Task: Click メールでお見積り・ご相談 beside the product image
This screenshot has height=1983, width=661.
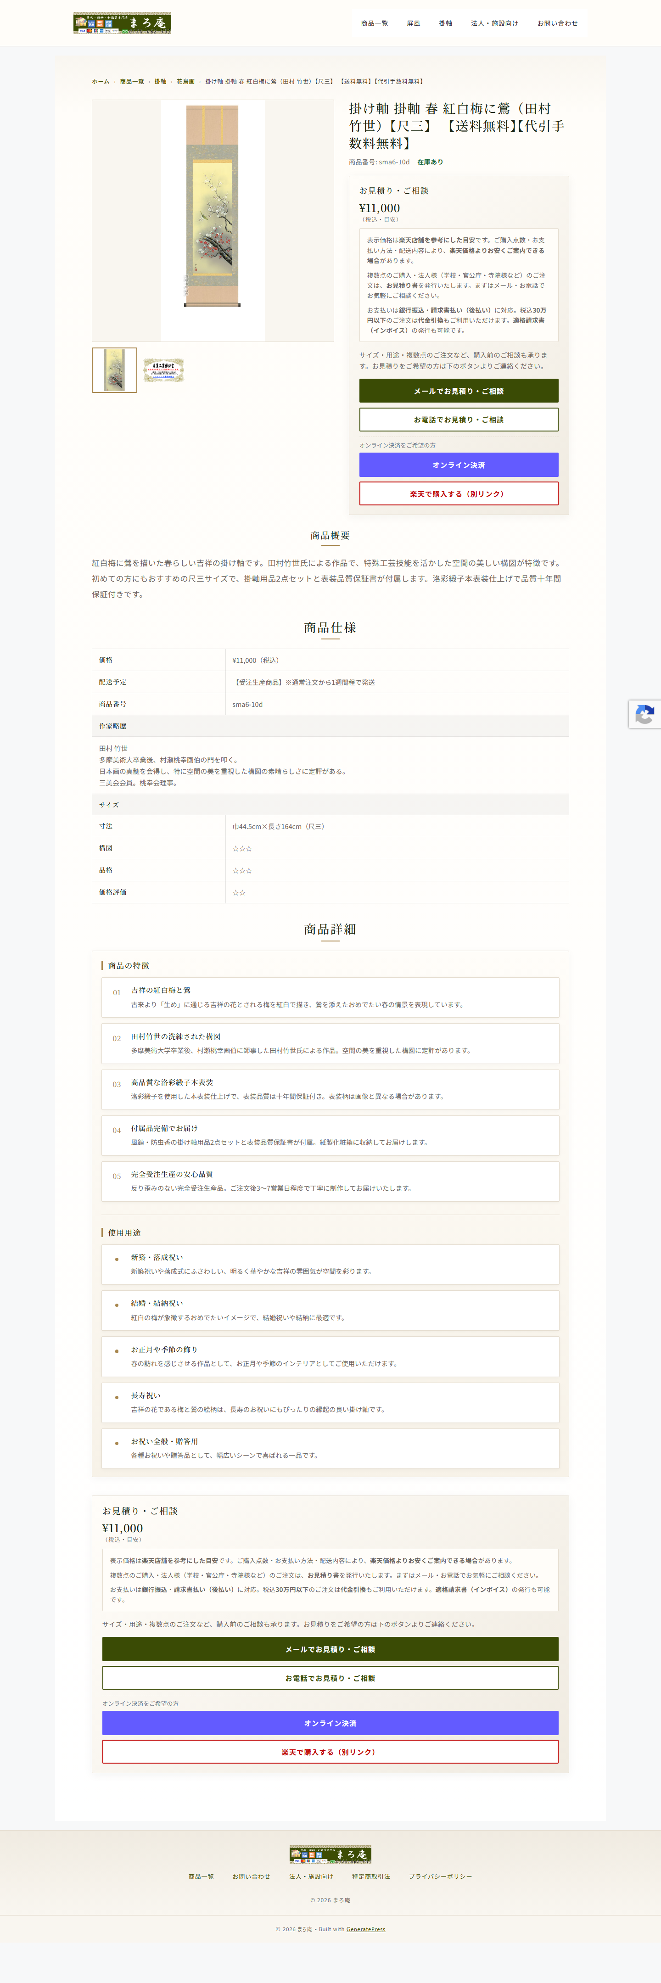Action: coord(459,391)
